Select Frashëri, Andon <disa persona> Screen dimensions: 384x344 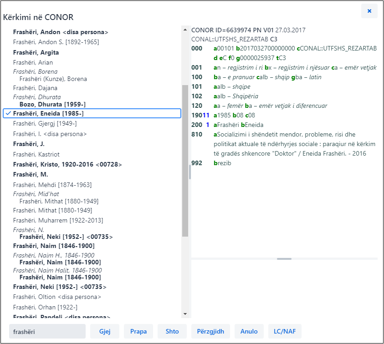(x=61, y=32)
